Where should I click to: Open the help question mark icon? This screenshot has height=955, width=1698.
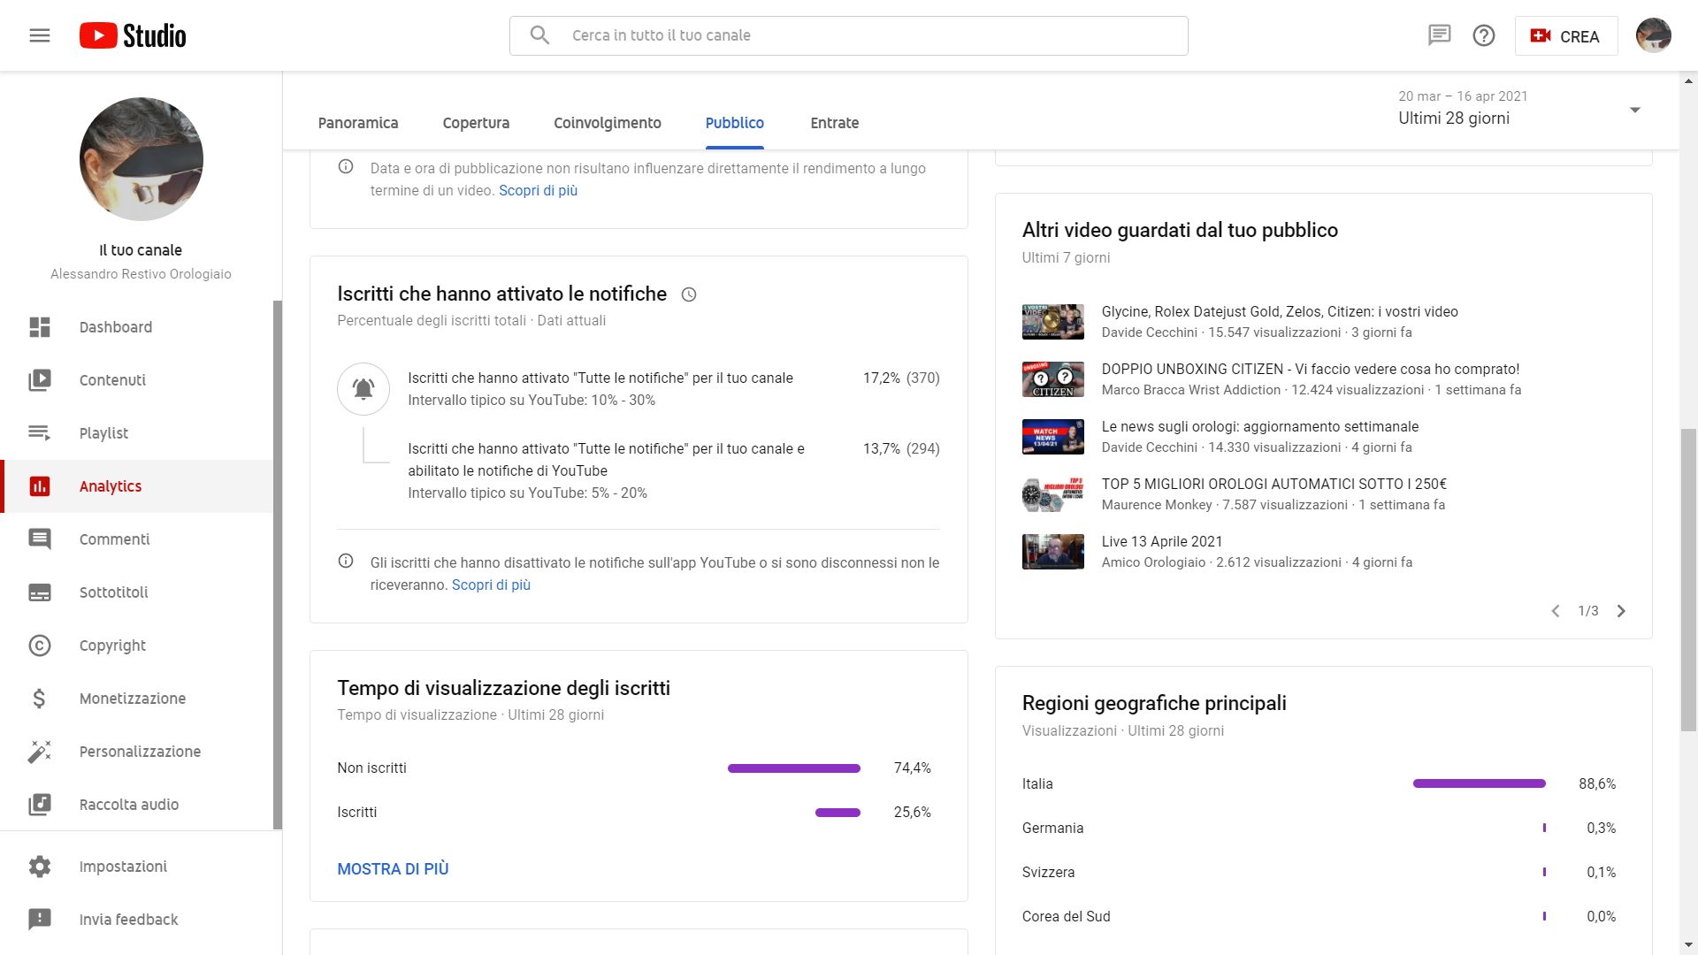(x=1484, y=35)
